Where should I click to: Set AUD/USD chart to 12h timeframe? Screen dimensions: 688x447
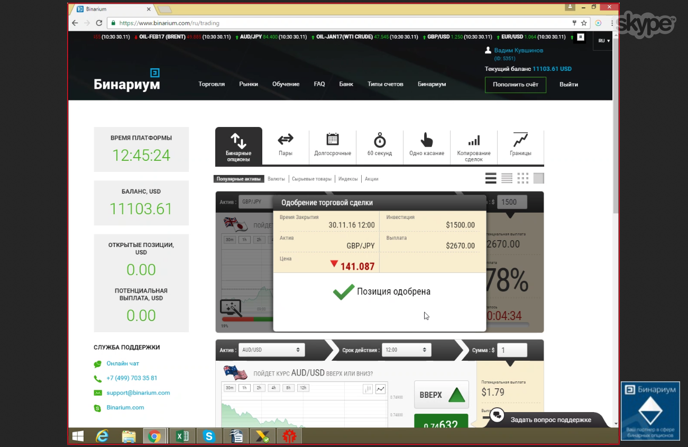tap(304, 388)
